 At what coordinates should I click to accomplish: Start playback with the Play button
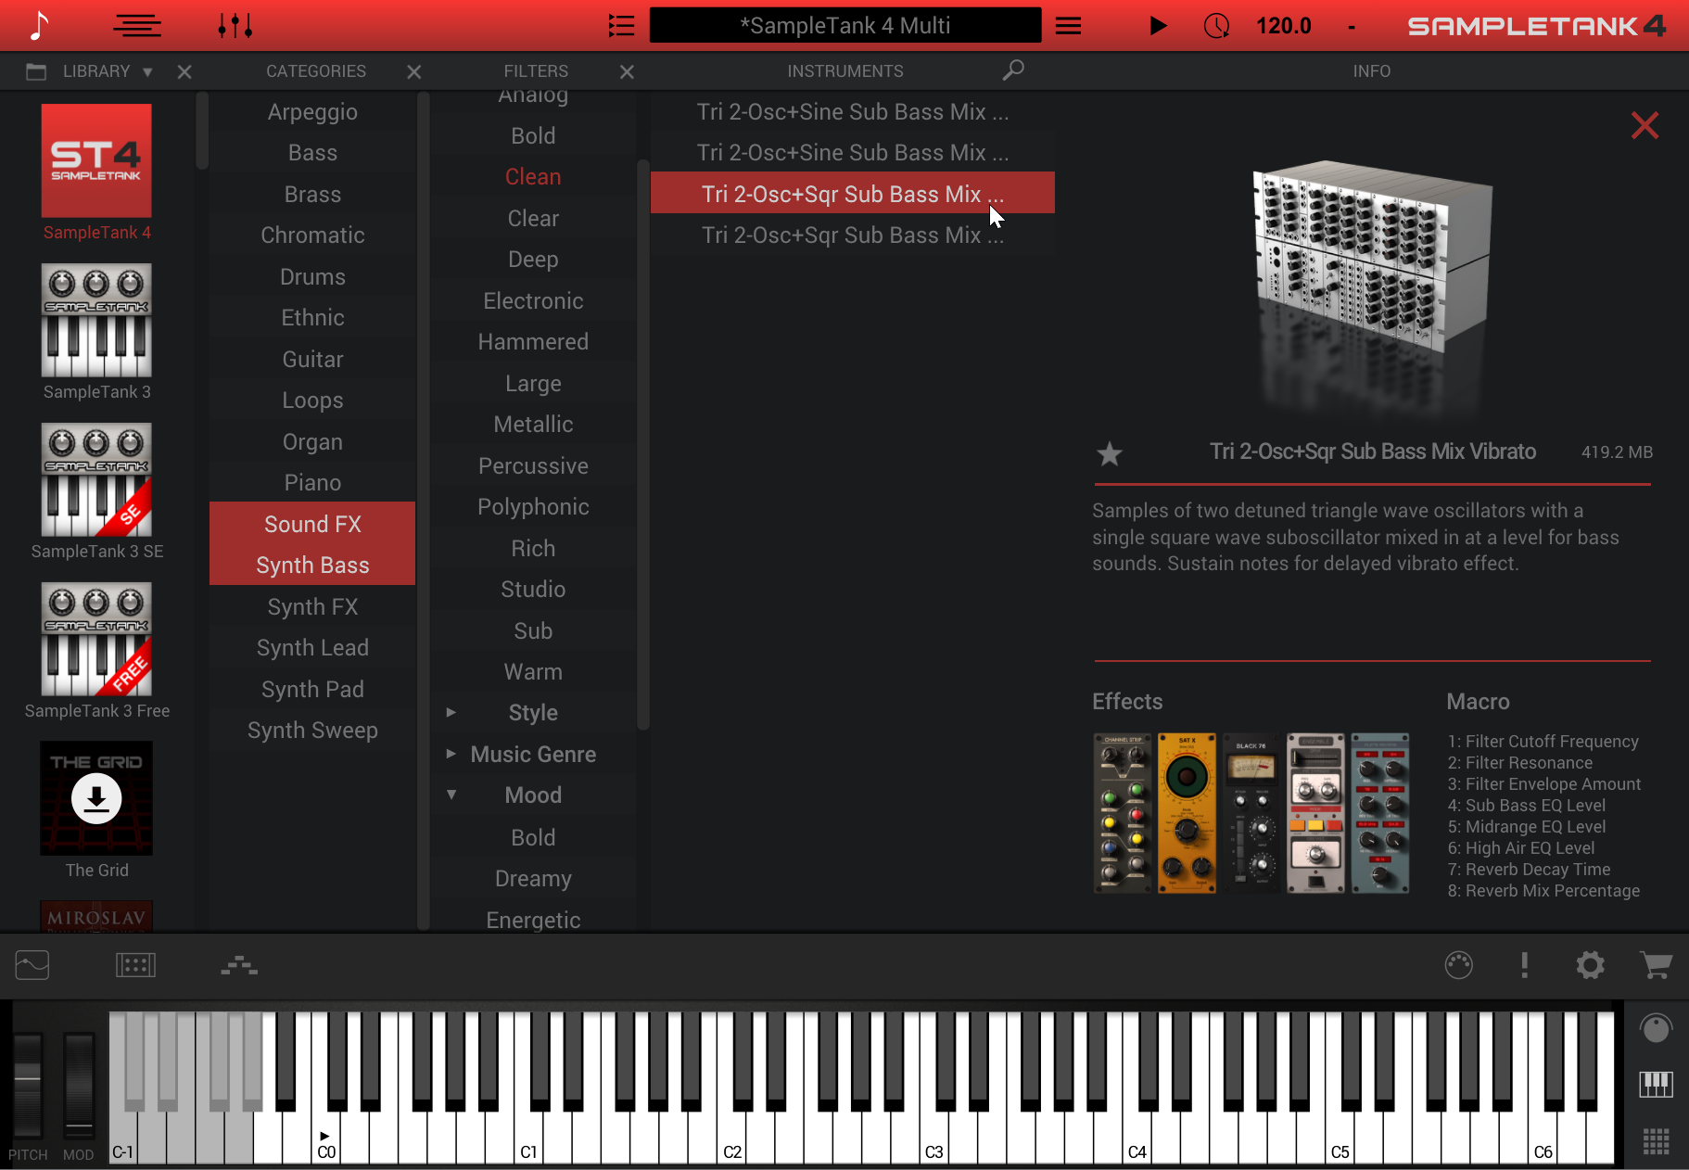tap(1158, 26)
